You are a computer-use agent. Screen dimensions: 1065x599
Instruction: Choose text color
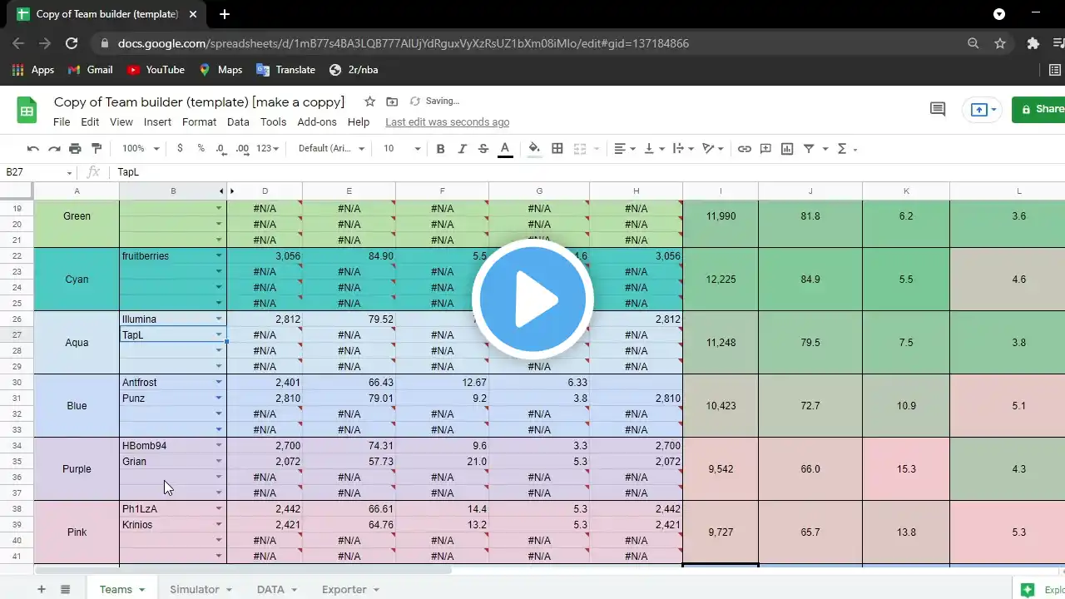tap(504, 149)
